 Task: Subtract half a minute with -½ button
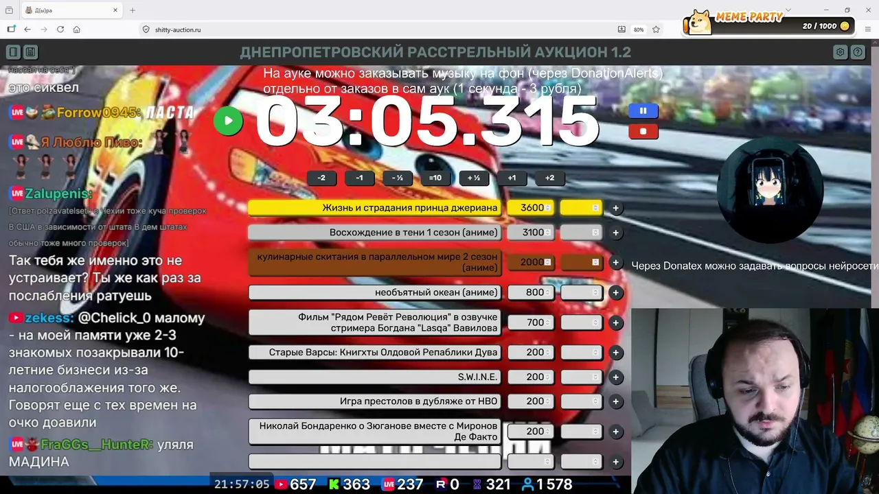point(397,178)
